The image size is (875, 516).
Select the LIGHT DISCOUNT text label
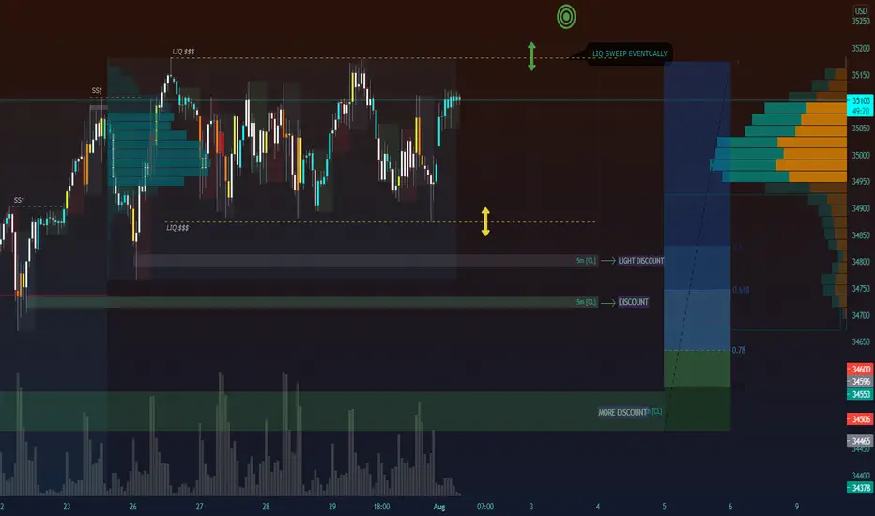click(x=640, y=261)
